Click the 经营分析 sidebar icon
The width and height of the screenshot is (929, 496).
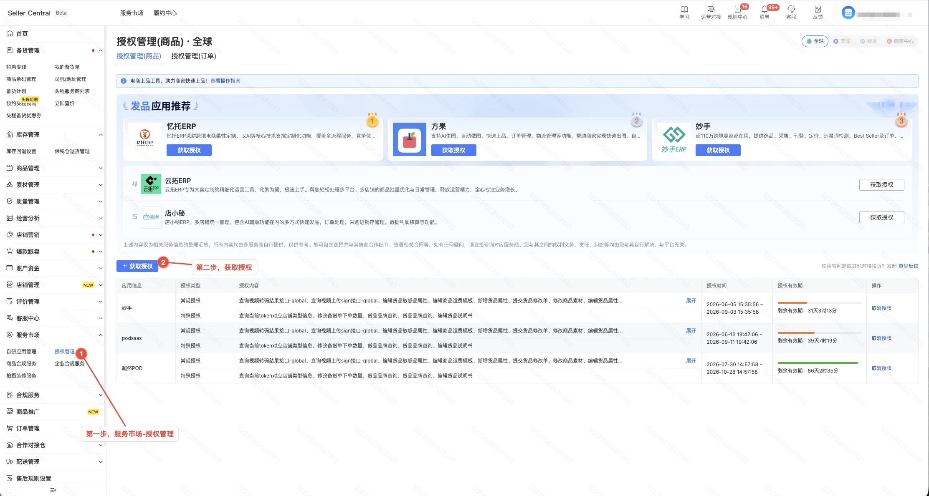[x=10, y=218]
